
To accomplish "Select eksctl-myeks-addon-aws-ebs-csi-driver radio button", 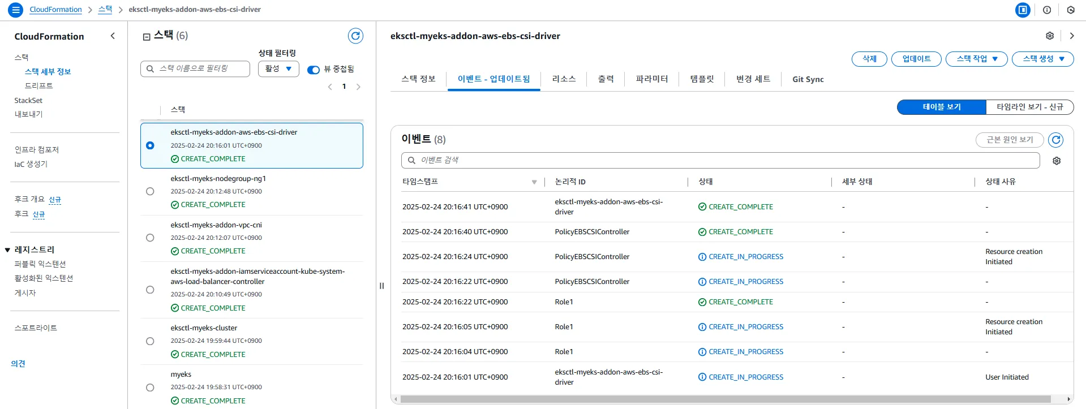I will (150, 145).
